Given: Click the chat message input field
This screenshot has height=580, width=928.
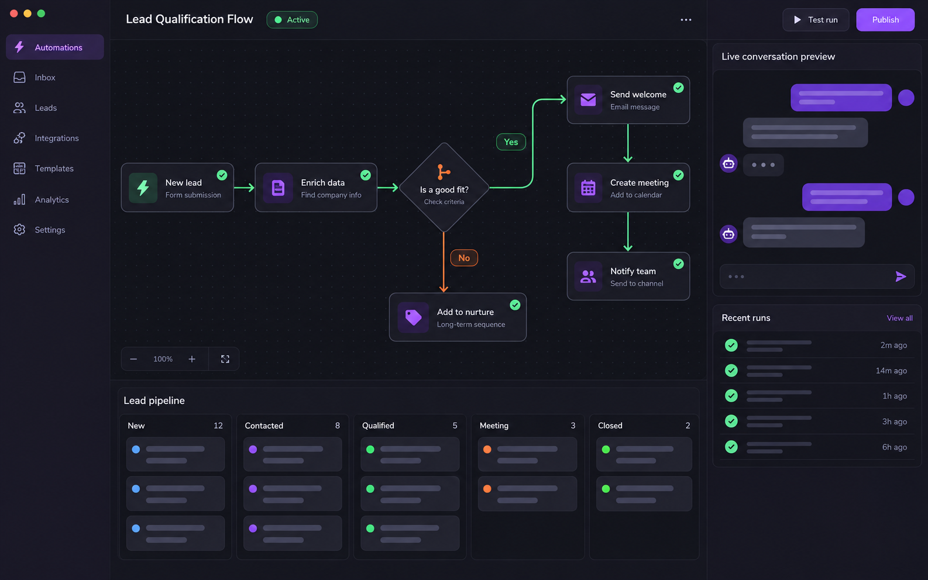Looking at the screenshot, I should pyautogui.click(x=817, y=277).
